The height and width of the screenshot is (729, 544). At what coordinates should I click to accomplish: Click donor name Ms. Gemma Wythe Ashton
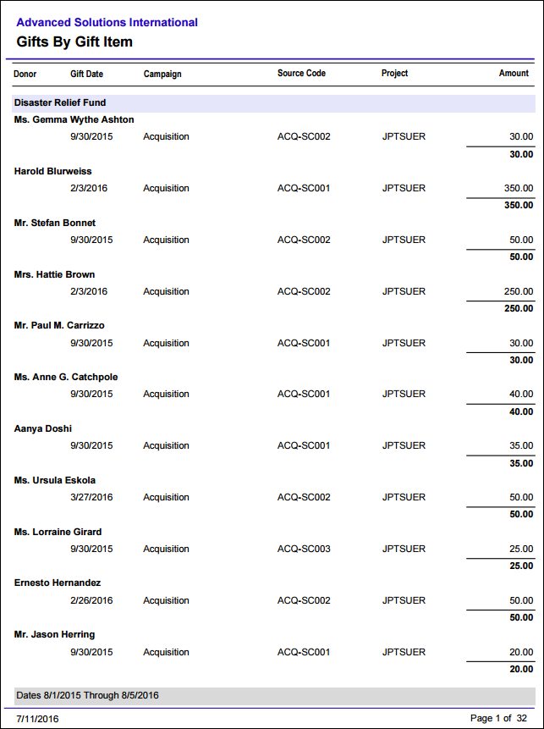point(74,119)
